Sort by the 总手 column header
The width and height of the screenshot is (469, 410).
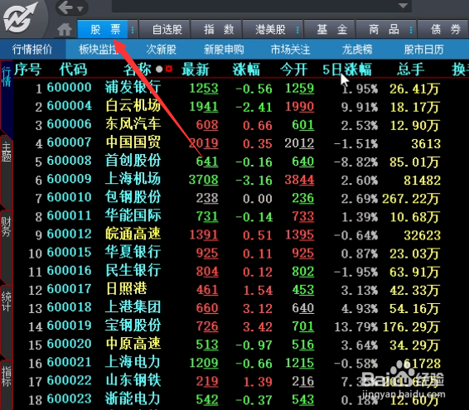click(411, 70)
